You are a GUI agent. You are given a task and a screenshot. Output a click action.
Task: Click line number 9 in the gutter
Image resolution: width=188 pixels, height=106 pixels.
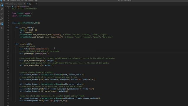(9, 23)
